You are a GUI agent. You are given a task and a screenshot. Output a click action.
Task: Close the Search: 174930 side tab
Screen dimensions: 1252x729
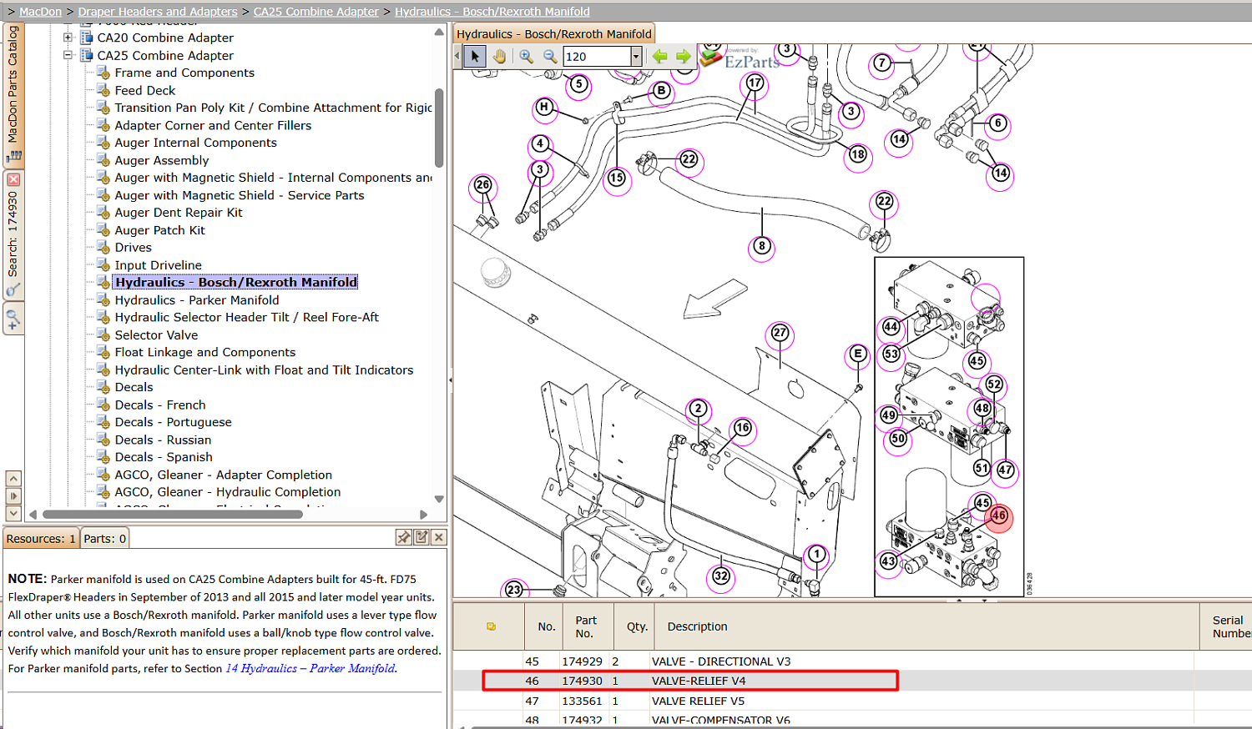[x=13, y=179]
